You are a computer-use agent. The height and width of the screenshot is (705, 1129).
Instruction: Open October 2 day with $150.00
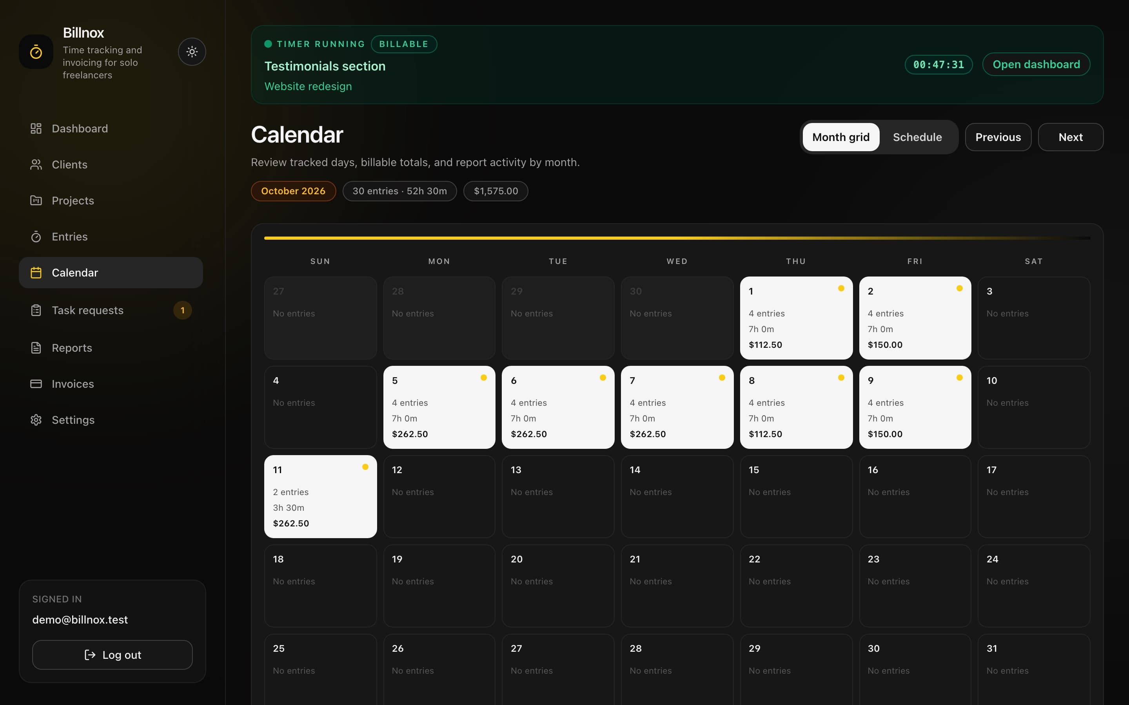(x=915, y=318)
